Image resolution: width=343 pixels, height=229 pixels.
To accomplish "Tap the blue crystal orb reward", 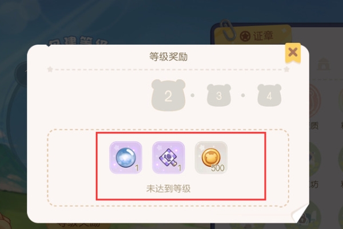I will click(126, 157).
